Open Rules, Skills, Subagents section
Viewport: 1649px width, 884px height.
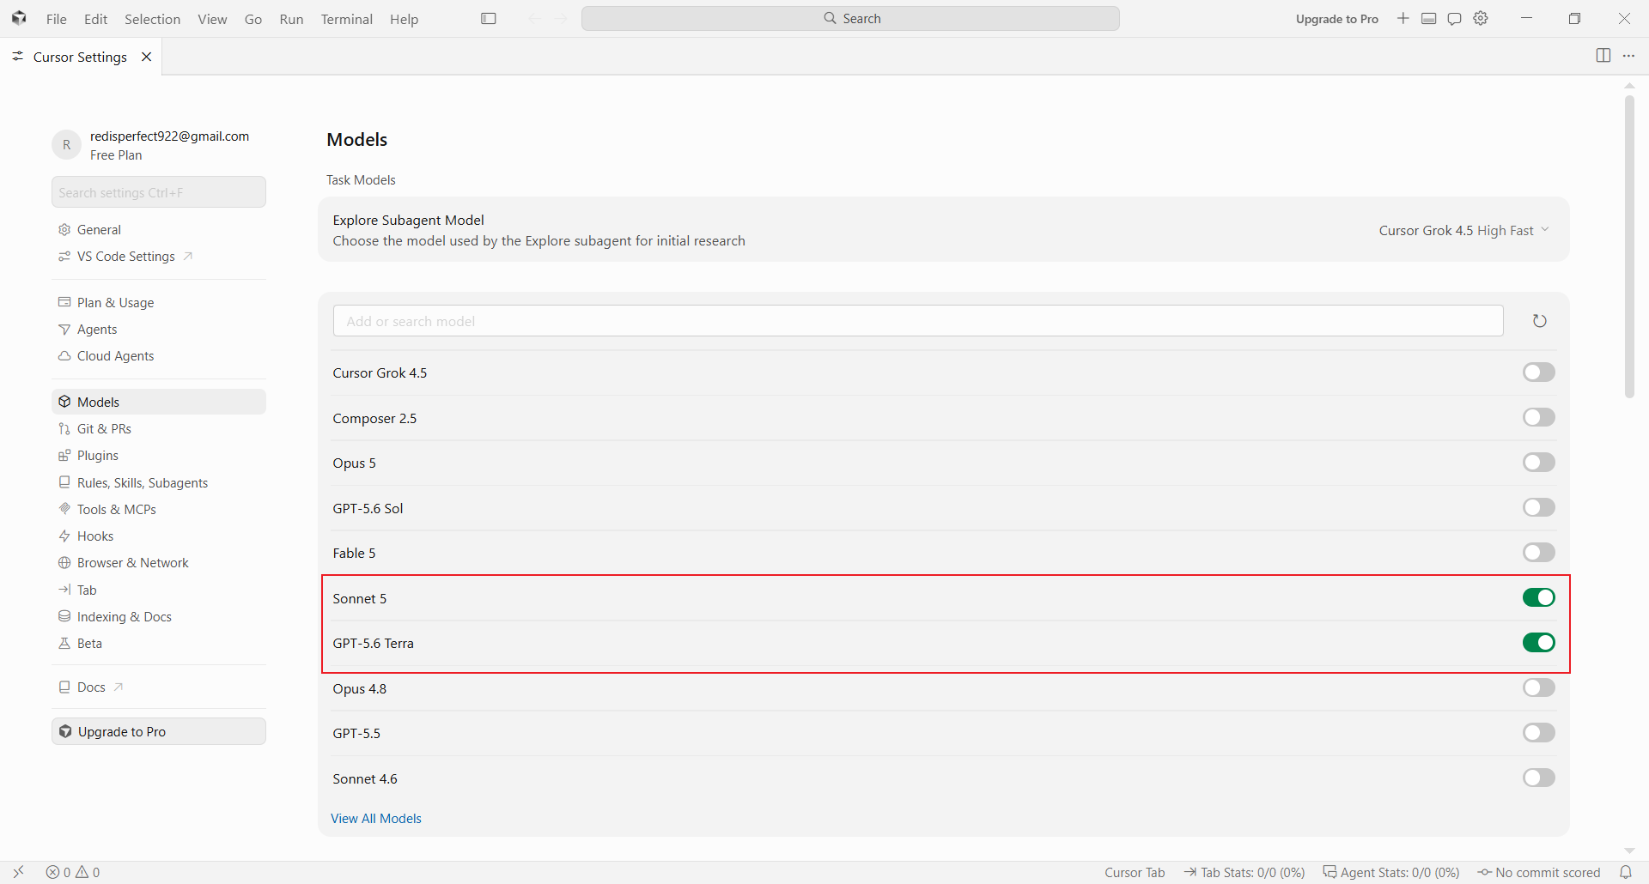159,483
